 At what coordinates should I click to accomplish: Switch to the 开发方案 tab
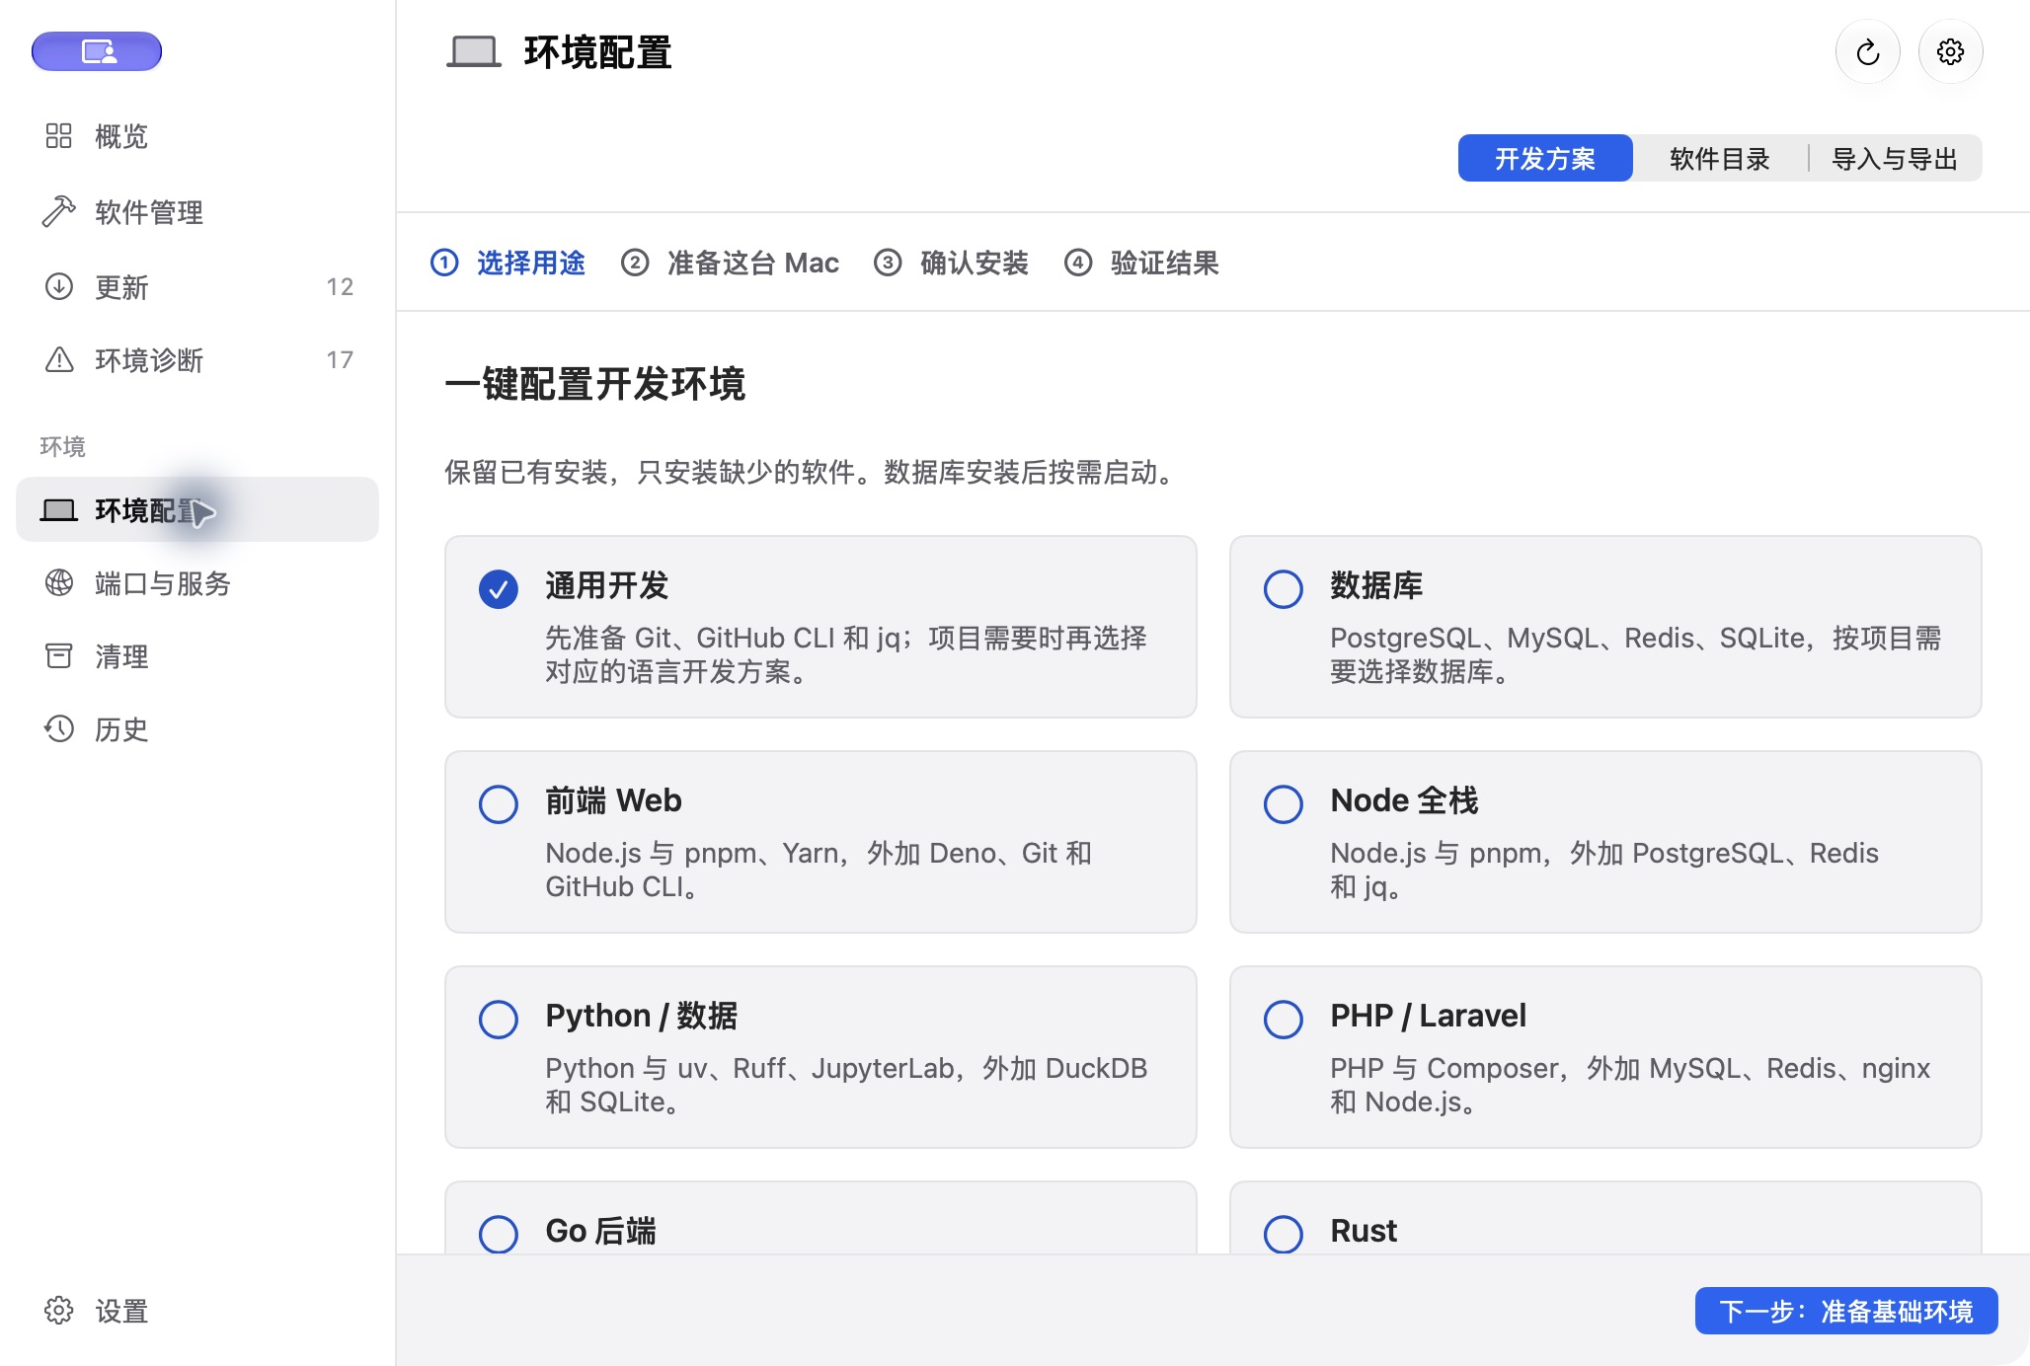click(x=1545, y=158)
